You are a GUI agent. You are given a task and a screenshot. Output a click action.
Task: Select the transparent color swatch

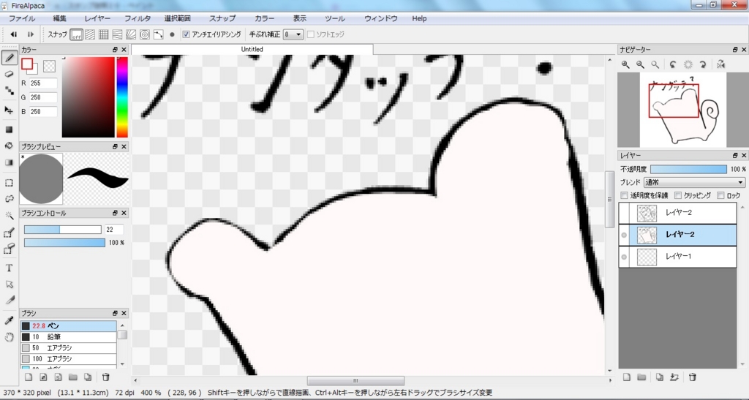coord(49,66)
